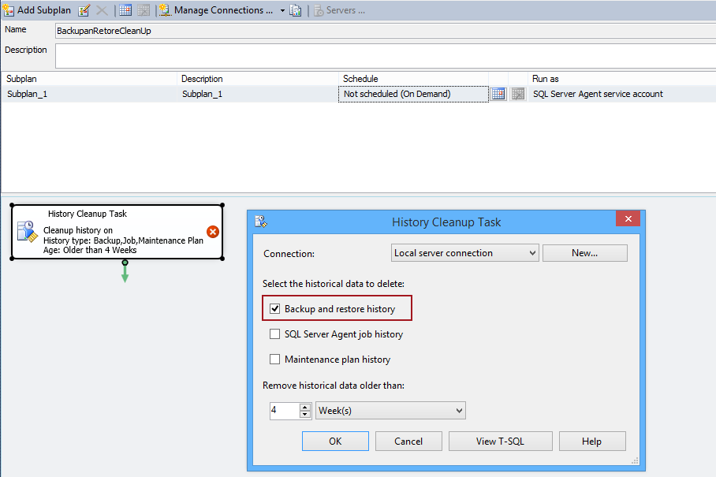Click the green precedence arrow below the task

tap(125, 271)
